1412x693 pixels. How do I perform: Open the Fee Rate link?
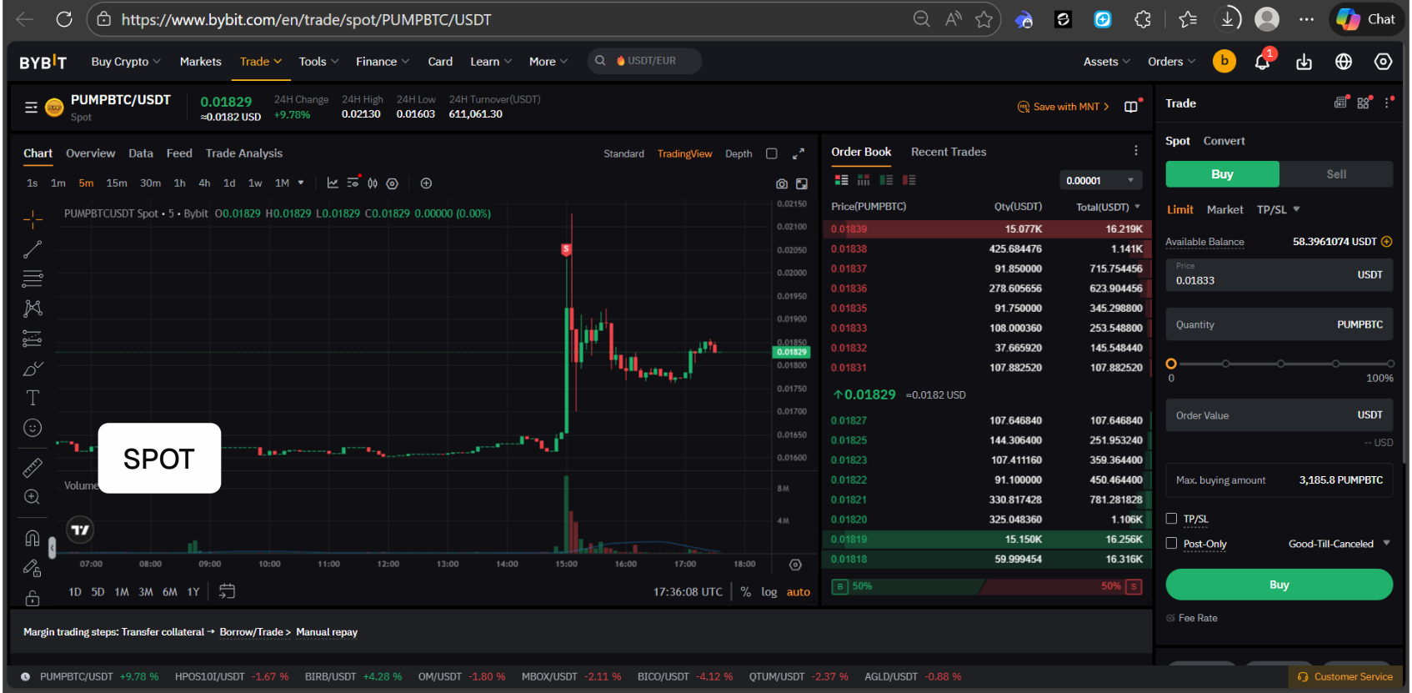pyautogui.click(x=1192, y=618)
